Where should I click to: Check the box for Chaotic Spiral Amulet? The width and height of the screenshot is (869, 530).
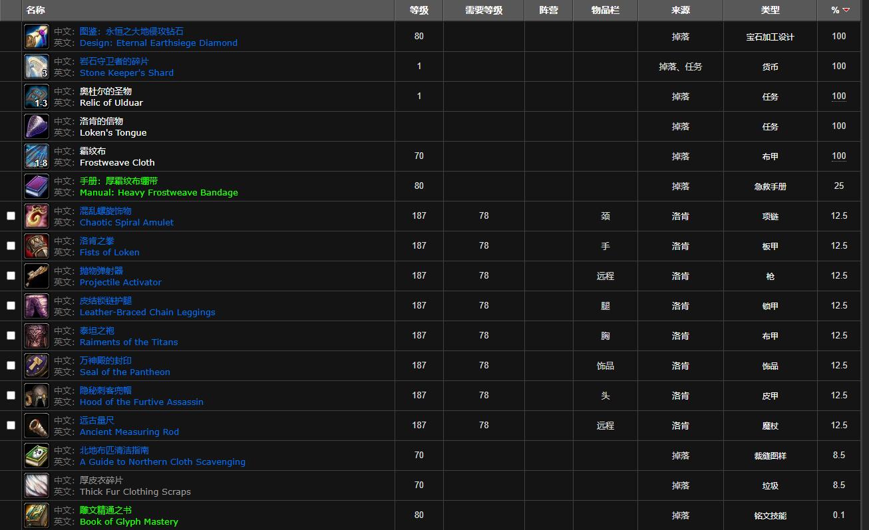pyautogui.click(x=11, y=215)
